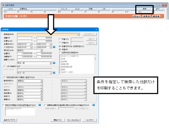Image resolution: width=169 pixels, height=128 pixels.
Task: Click キャンセル(Esc) button
Action: (73, 120)
